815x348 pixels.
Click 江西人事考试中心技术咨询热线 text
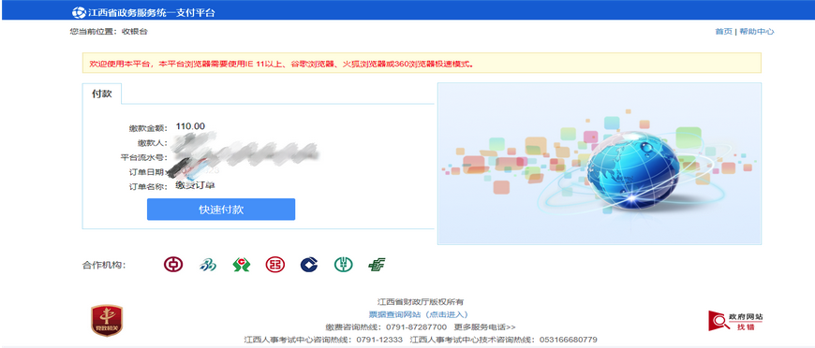(504, 340)
